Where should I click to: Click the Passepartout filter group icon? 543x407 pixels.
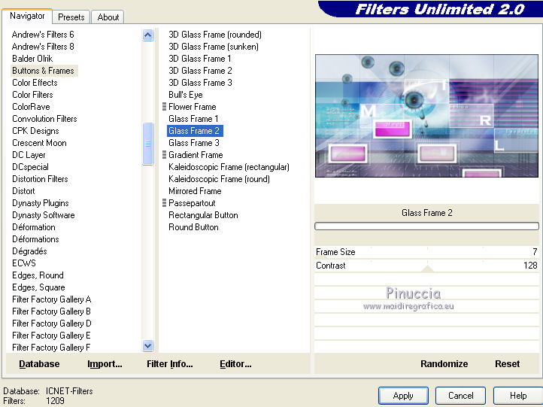click(164, 203)
